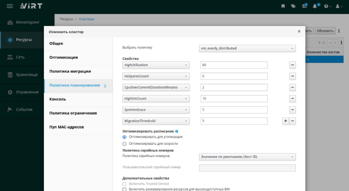
Task: Open the Выбрать политику dropdown
Action: point(247,48)
